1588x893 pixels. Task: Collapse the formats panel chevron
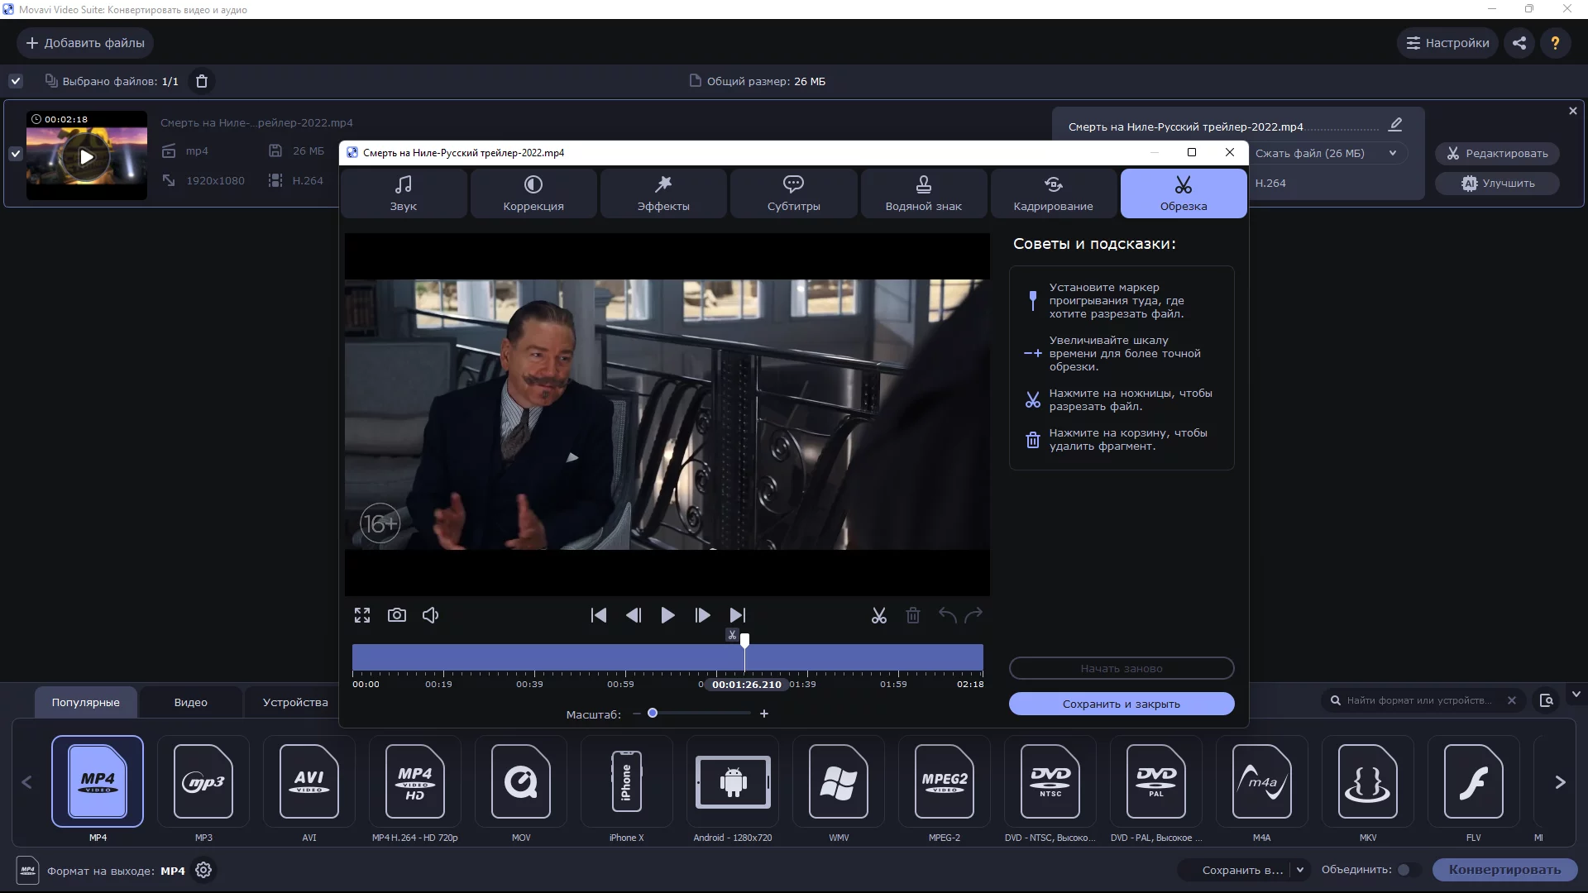coord(1576,695)
